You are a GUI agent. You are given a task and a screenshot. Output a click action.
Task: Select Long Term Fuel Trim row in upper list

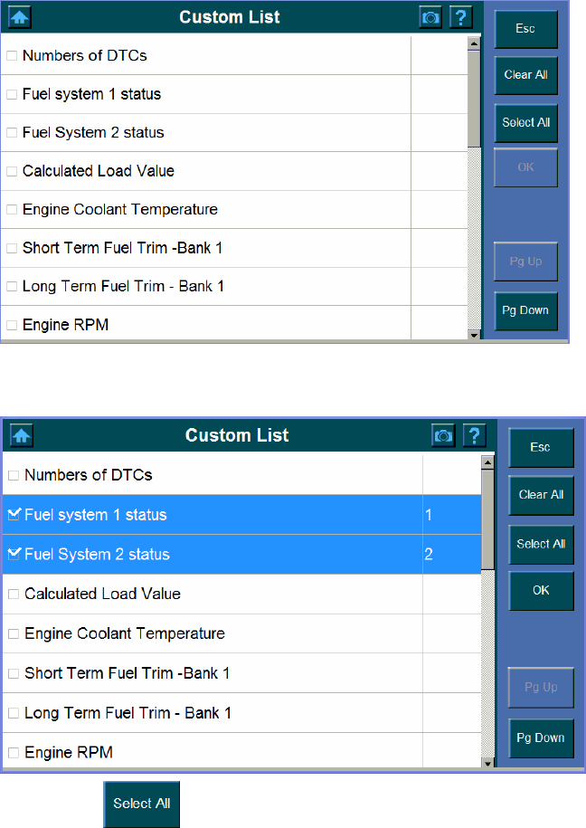pos(123,286)
